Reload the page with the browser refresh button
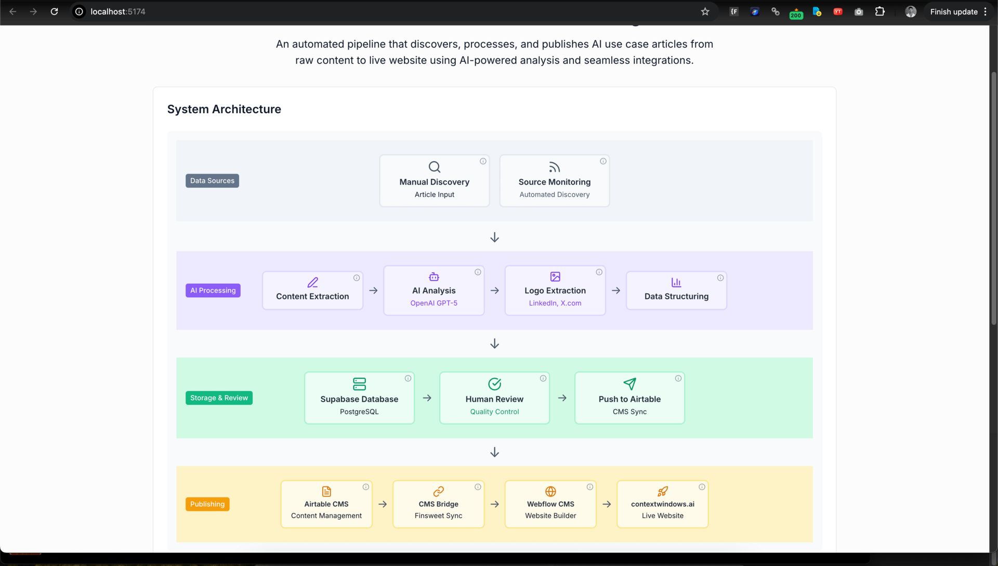Viewport: 998px width, 566px height. point(54,11)
